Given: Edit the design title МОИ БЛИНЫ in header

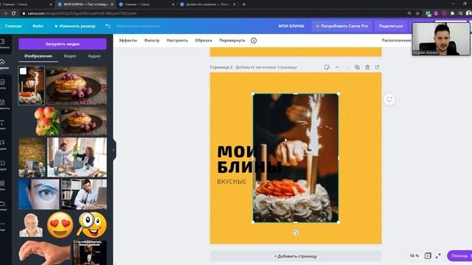Looking at the screenshot, I should coord(291,26).
